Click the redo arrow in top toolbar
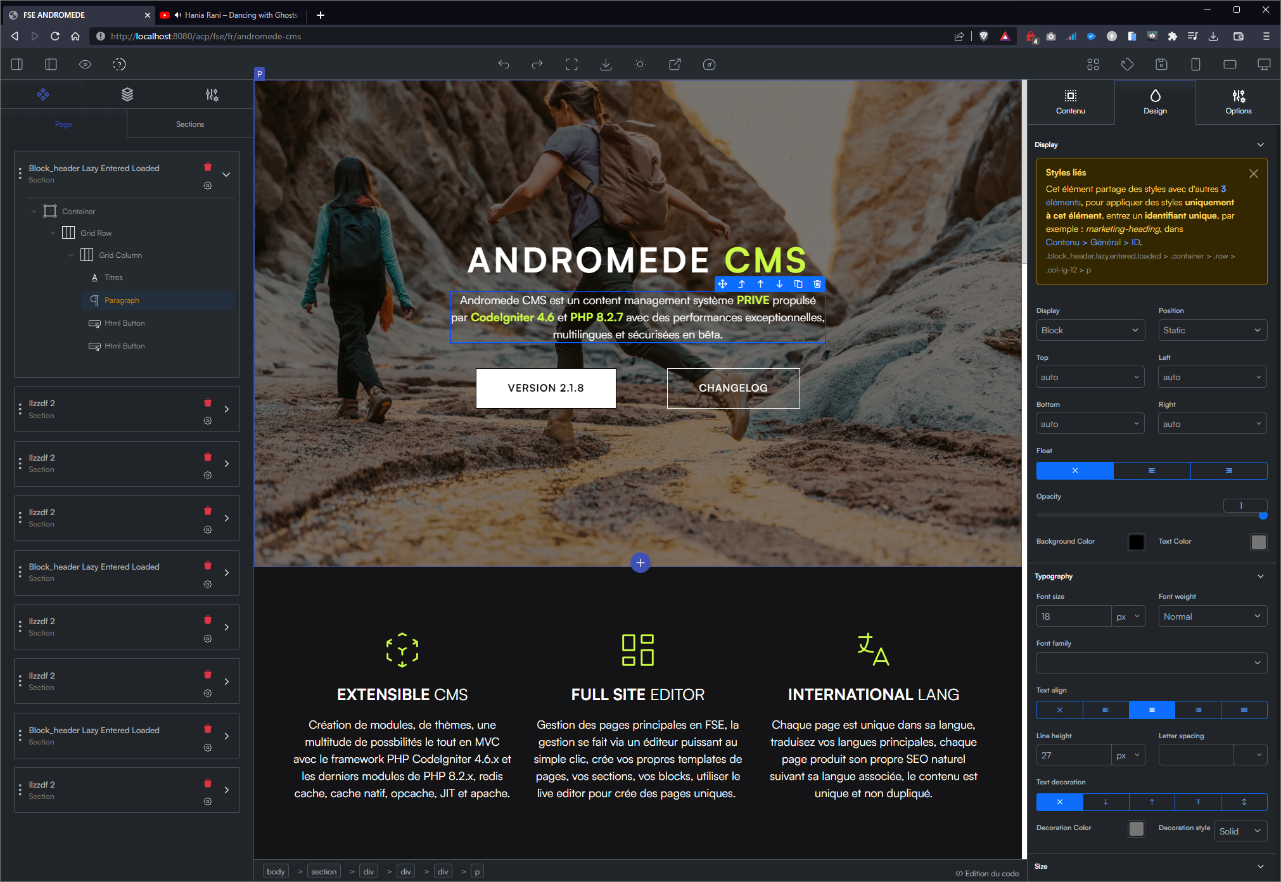The width and height of the screenshot is (1281, 882). click(537, 64)
